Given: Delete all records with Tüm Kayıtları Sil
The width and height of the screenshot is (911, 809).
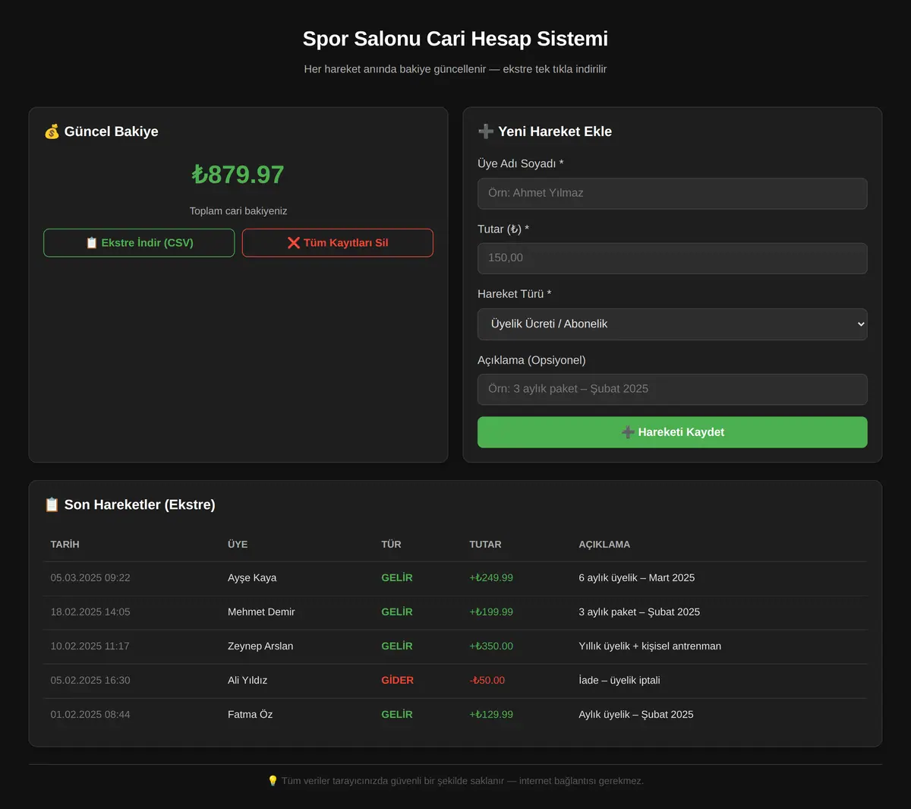Looking at the screenshot, I should coord(338,243).
